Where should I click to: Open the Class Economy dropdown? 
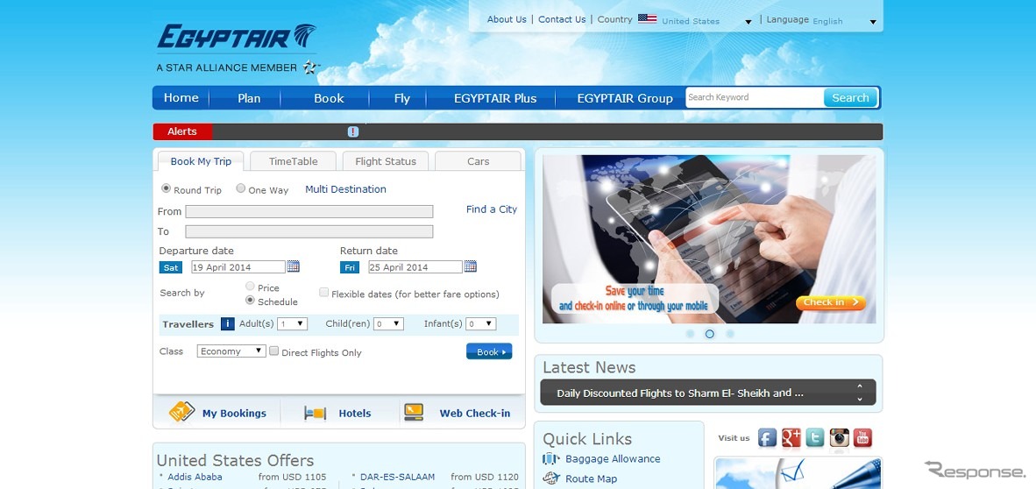click(231, 351)
